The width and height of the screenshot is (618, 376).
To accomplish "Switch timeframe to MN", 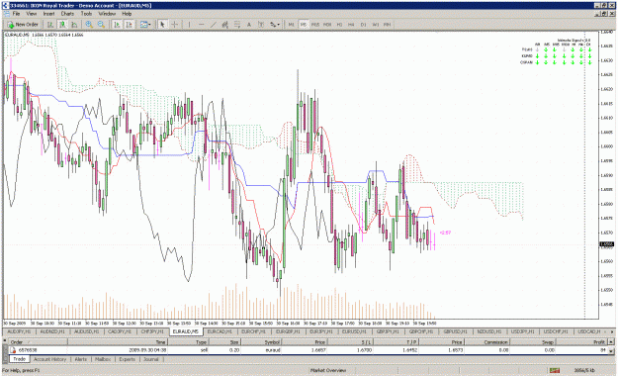I will point(388,25).
